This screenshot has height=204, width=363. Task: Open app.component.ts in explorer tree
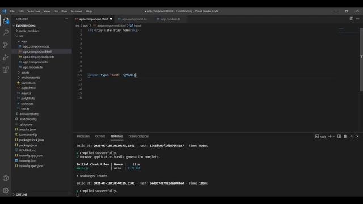[35, 62]
